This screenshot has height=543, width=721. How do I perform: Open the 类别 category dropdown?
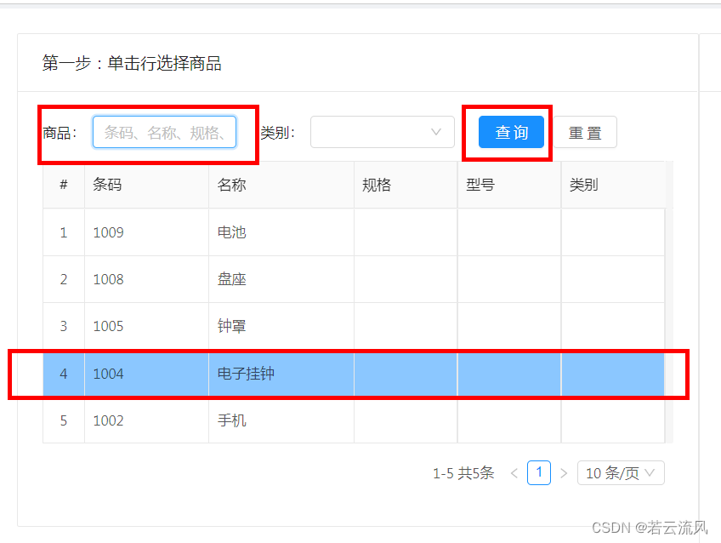382,132
